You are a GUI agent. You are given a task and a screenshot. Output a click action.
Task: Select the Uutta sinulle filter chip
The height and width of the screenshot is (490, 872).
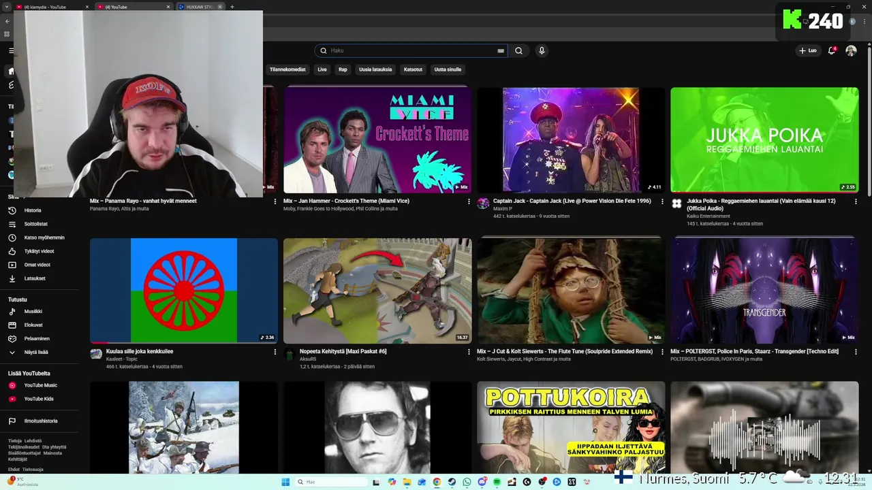click(x=448, y=69)
